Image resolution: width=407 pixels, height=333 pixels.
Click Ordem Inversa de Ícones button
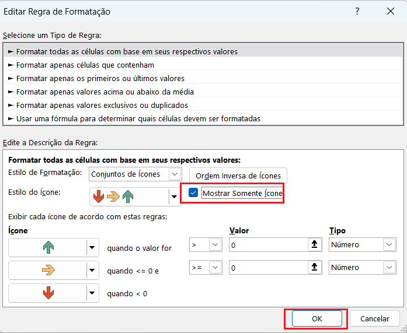[x=238, y=176]
